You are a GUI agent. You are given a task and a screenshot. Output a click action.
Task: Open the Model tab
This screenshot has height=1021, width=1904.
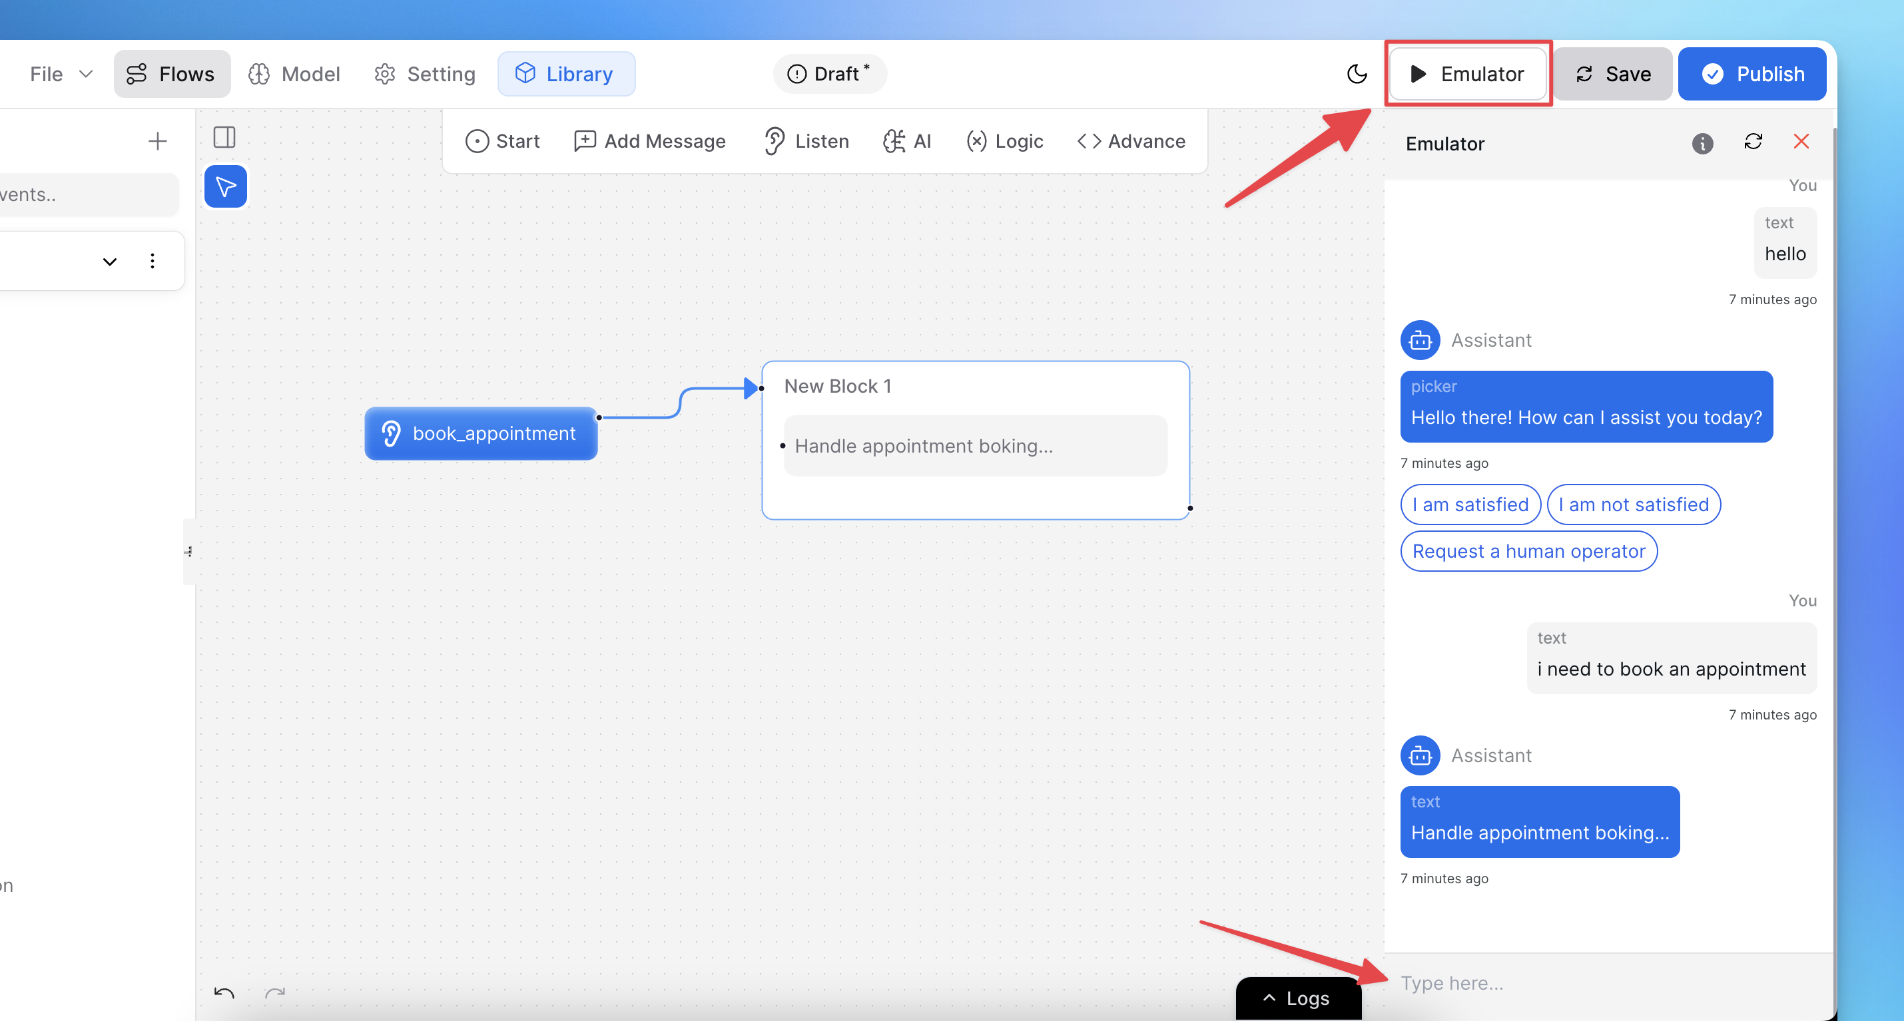[x=294, y=74]
